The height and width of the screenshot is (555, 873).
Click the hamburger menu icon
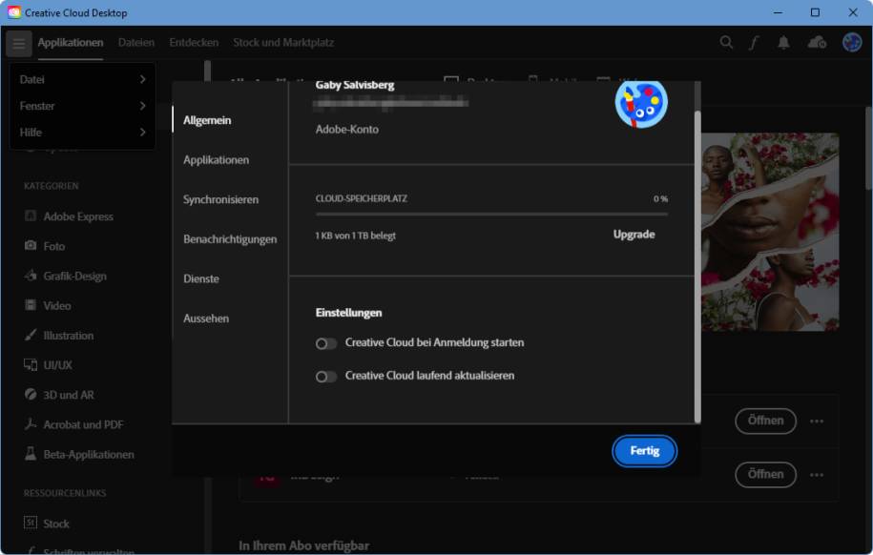coord(18,43)
